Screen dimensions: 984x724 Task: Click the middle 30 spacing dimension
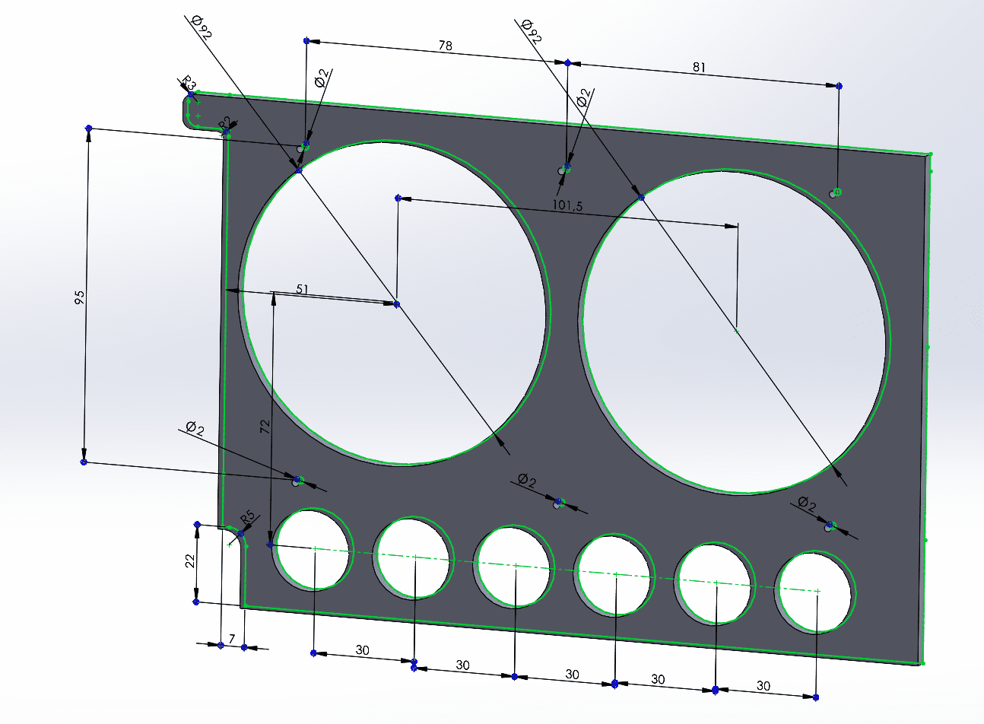coord(572,674)
